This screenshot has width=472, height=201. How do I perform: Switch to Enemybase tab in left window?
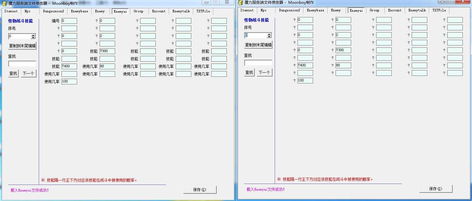(x=80, y=11)
